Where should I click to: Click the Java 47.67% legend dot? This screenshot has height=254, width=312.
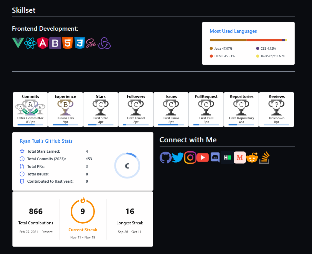coord(211,48)
